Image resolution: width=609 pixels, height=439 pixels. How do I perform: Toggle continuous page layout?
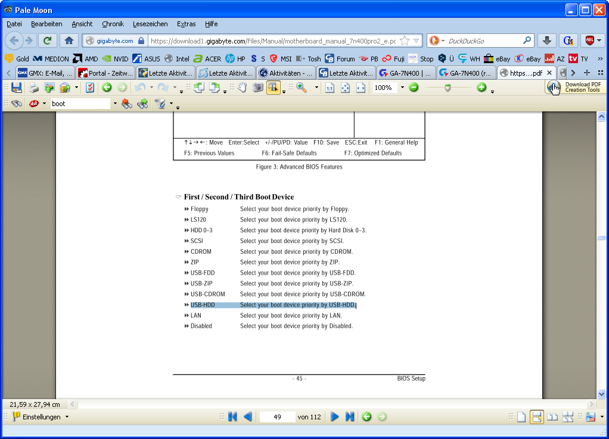(x=537, y=418)
